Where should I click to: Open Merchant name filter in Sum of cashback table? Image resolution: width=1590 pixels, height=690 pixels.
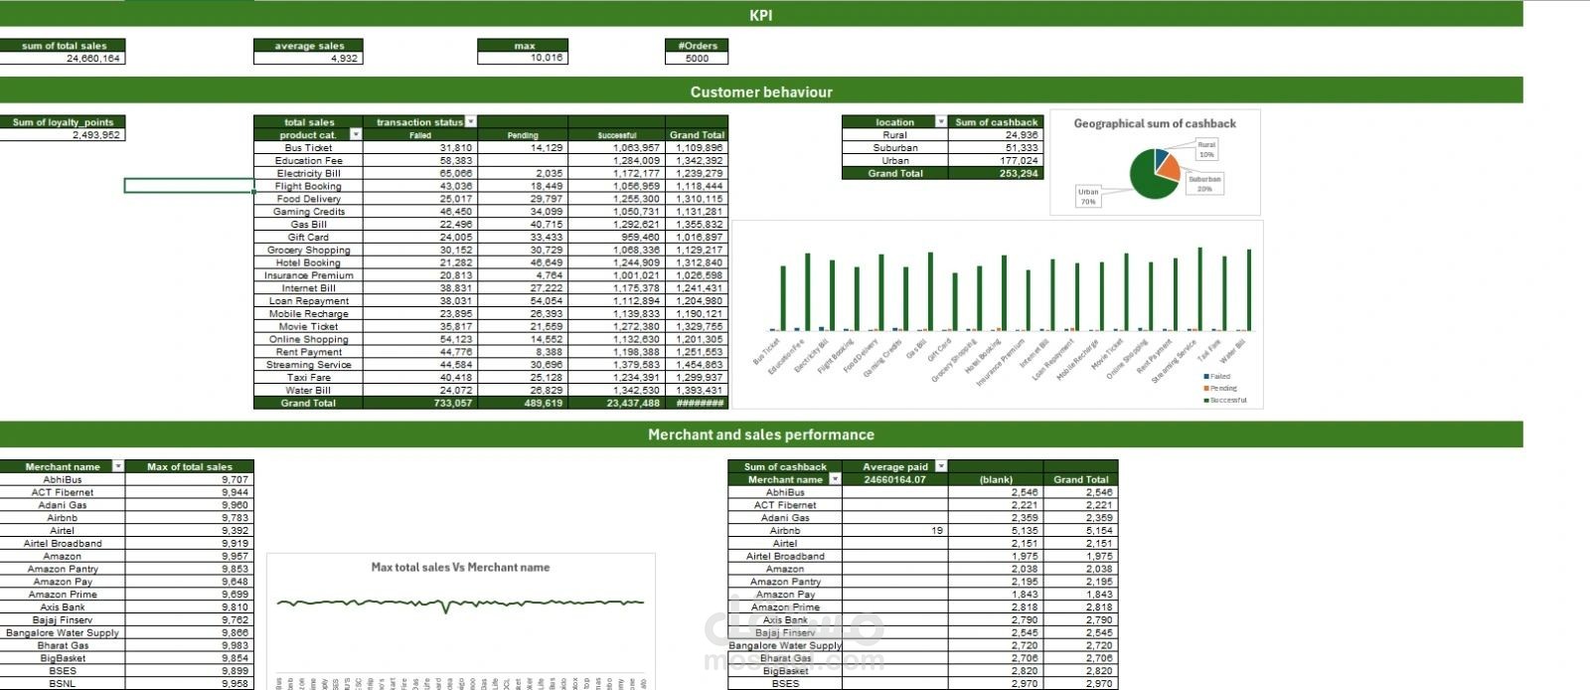(835, 479)
